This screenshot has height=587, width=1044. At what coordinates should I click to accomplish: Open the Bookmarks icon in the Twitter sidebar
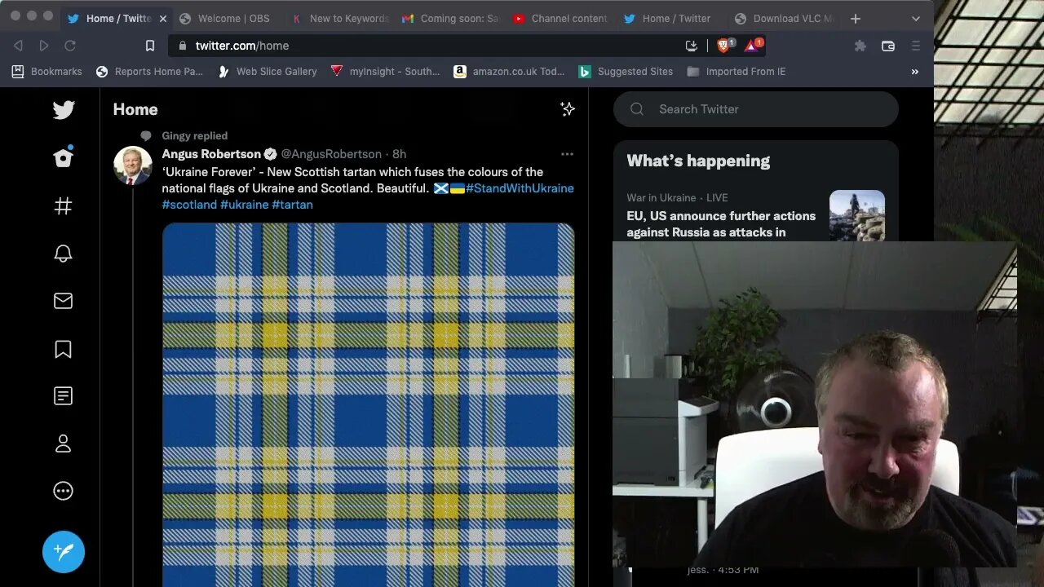pos(63,350)
